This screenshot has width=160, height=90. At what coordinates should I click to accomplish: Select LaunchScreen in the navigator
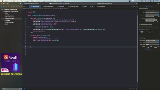click(10, 22)
